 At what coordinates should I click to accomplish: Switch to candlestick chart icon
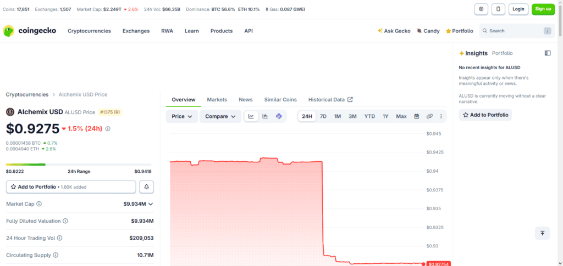(265, 116)
